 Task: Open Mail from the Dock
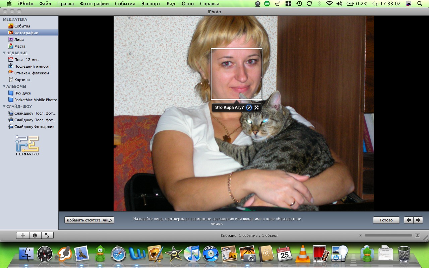click(x=81, y=254)
